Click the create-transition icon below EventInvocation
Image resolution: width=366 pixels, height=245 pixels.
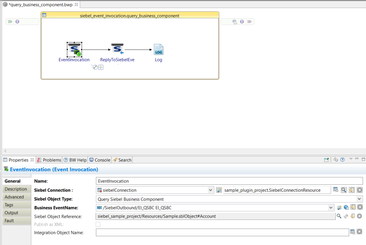95,67
